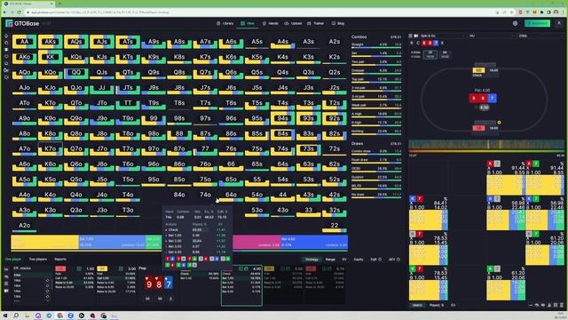Viewport: 568px width, 320px height.
Task: Open the Upload tab
Action: coord(293,23)
